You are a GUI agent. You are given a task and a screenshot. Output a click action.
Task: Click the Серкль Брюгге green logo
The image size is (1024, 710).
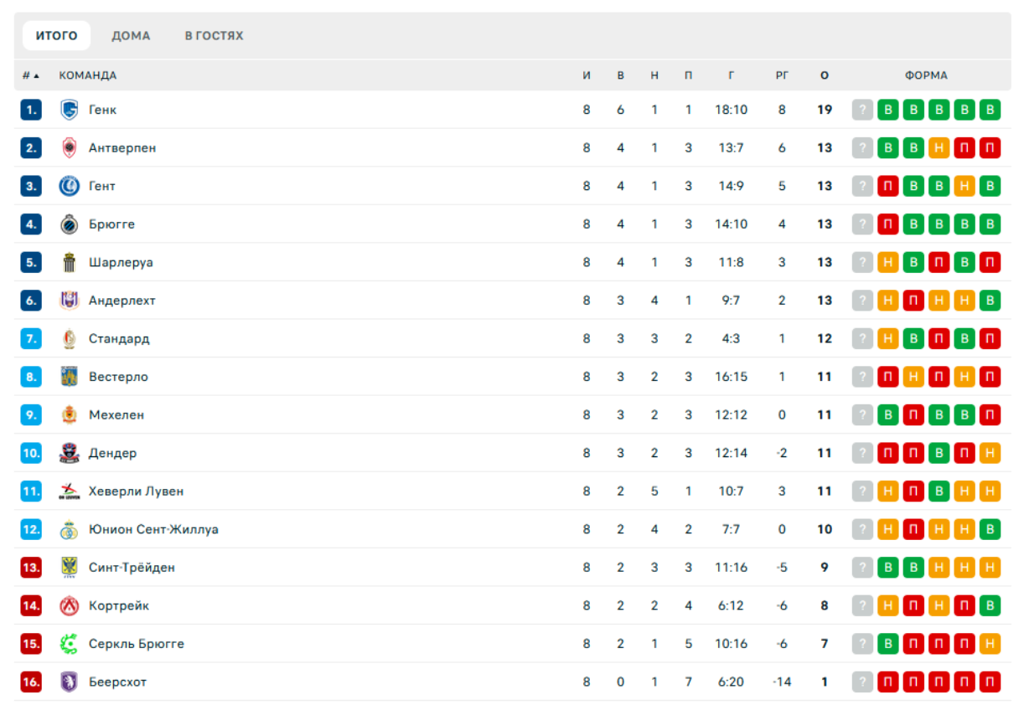click(70, 644)
